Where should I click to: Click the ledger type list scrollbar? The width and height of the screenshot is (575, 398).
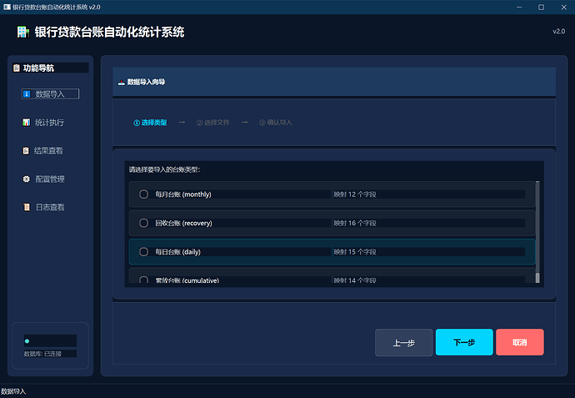tap(537, 232)
